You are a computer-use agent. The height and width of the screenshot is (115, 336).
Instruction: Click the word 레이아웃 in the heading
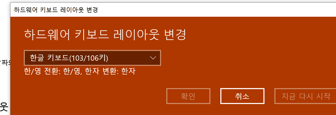pos(136,34)
